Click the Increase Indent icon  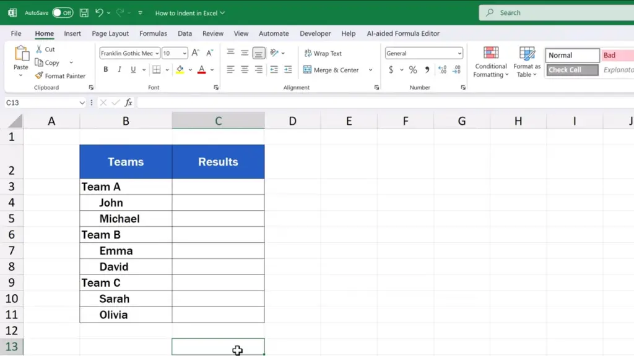[288, 70]
